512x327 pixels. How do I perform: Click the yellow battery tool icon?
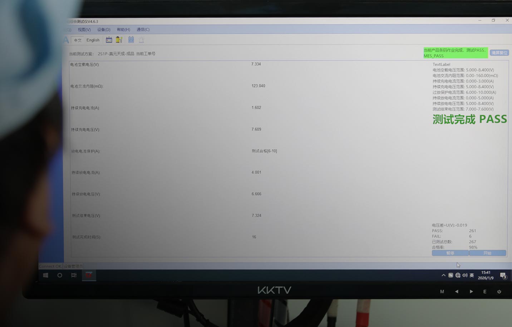[x=119, y=40]
